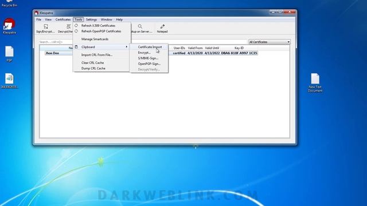Select Dump CRL Cache
Screen dimensions: 367x206
point(101,69)
